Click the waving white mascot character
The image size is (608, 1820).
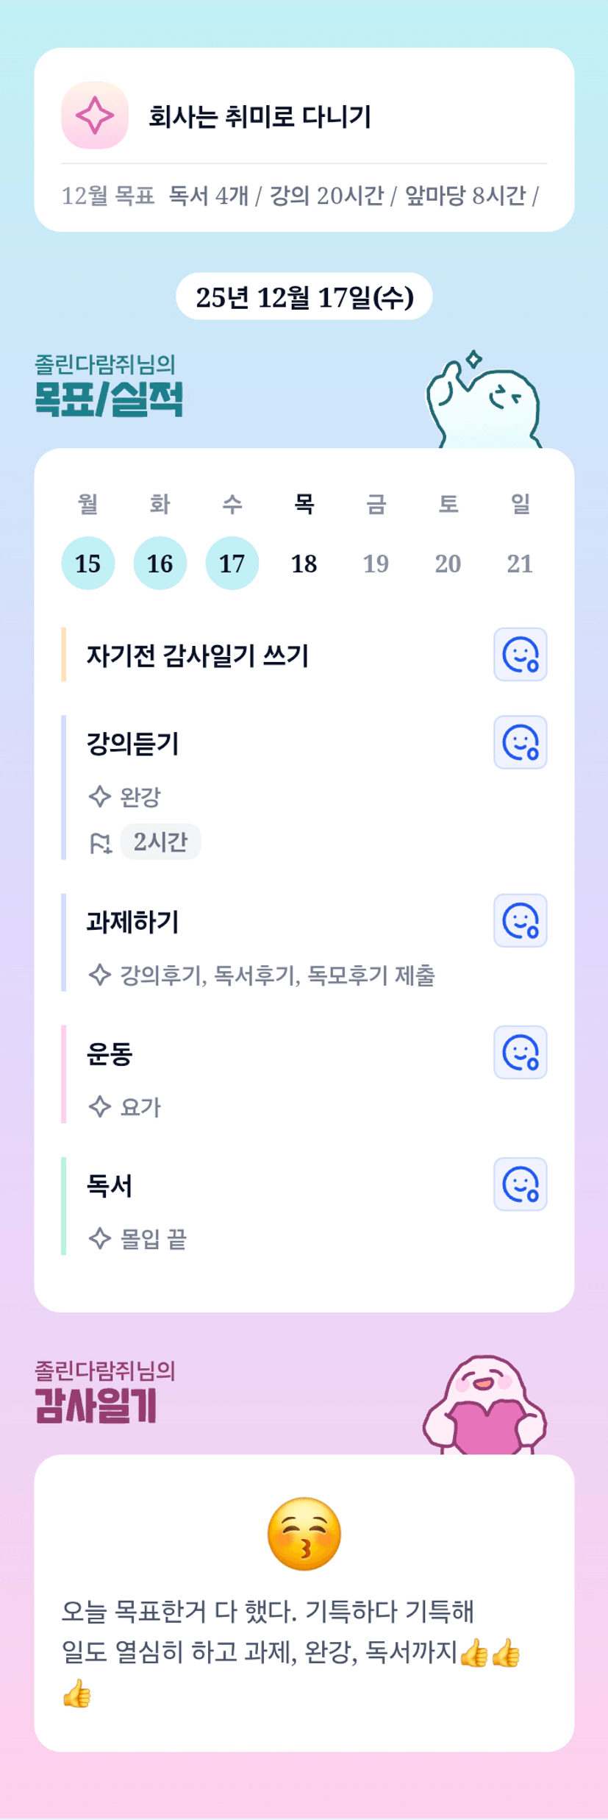(x=484, y=401)
